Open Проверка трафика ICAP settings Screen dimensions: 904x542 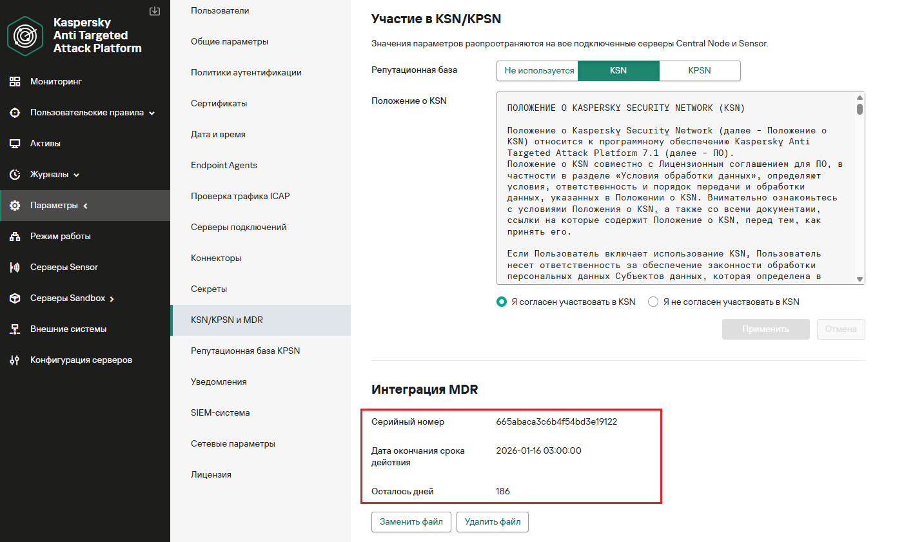(x=260, y=197)
